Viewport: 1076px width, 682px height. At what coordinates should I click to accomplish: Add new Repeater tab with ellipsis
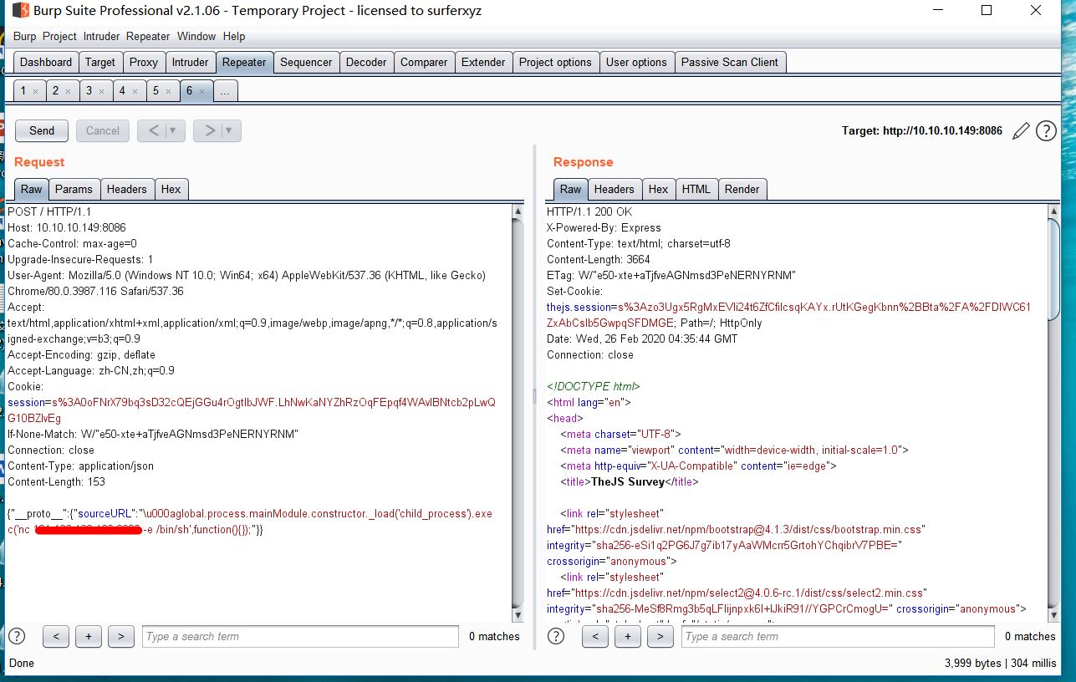[x=225, y=91]
